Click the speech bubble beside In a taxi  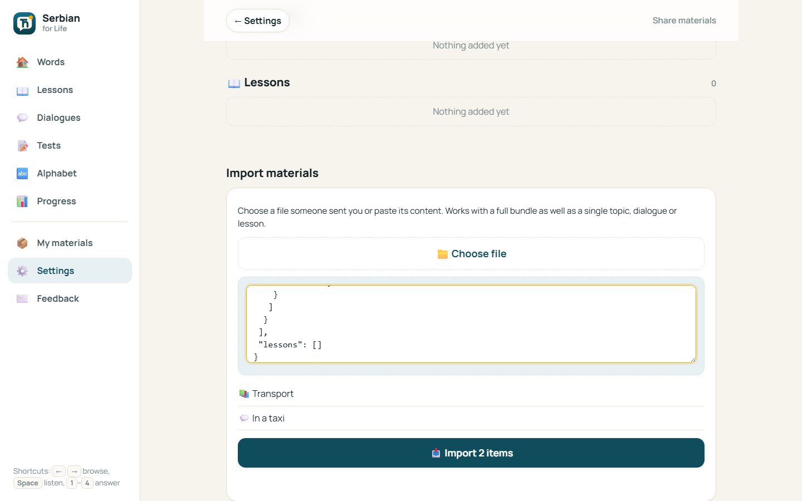point(244,418)
